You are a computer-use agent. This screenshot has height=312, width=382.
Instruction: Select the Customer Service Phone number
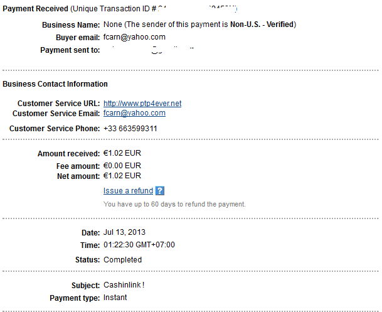(x=130, y=129)
